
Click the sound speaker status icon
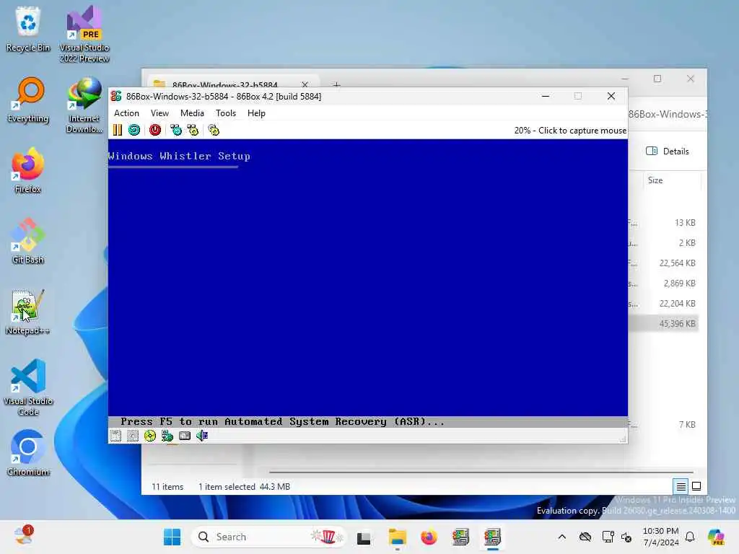click(x=202, y=436)
